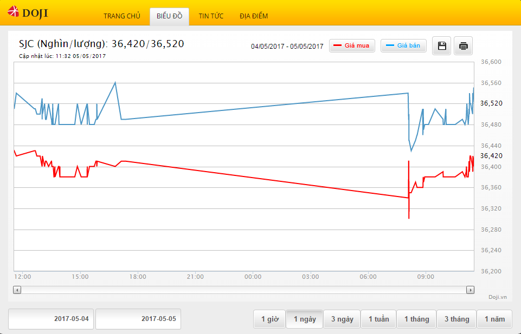This screenshot has height=334, width=521.
Task: Toggle the Giá mua red series
Action: click(352, 46)
